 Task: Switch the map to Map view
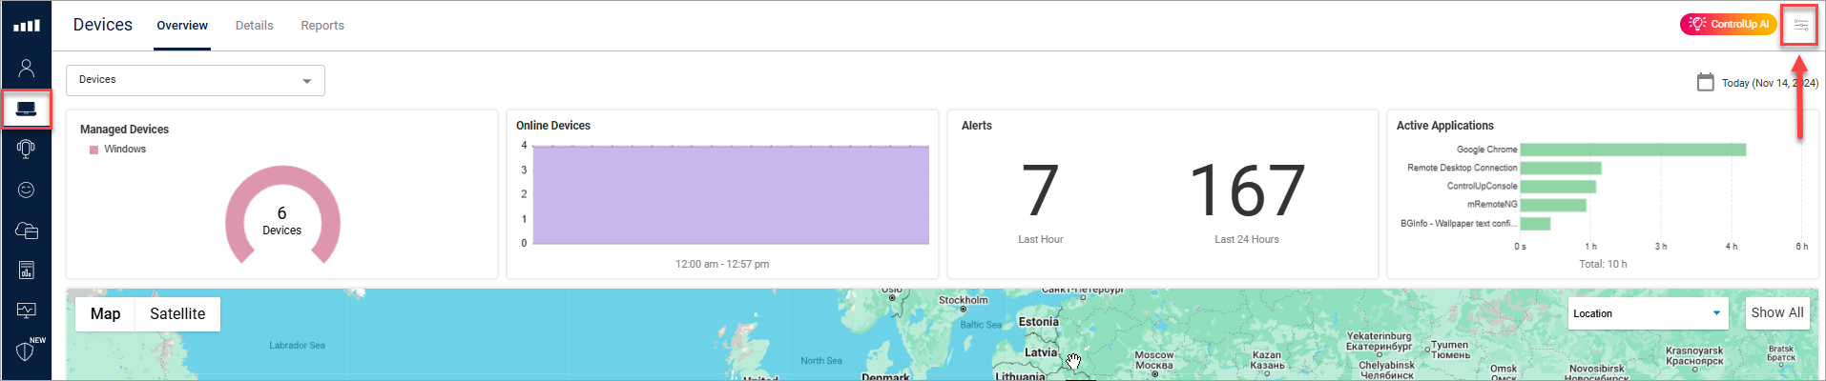pos(106,313)
